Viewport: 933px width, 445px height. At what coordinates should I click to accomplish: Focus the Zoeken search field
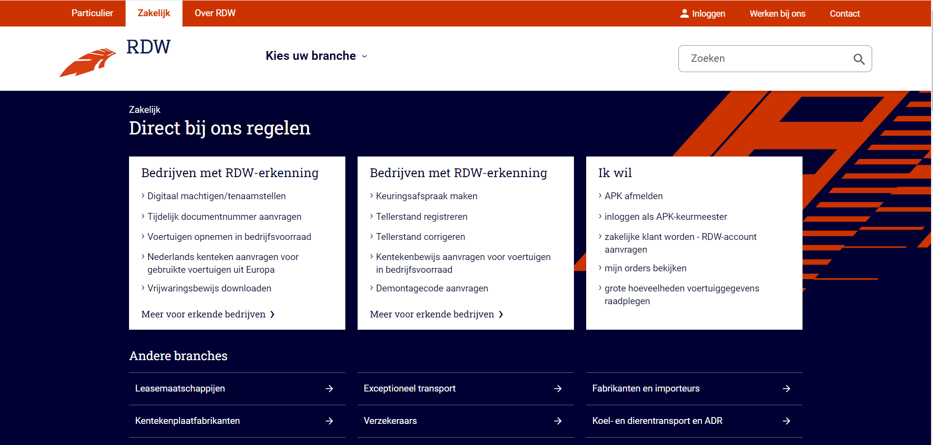click(x=775, y=59)
